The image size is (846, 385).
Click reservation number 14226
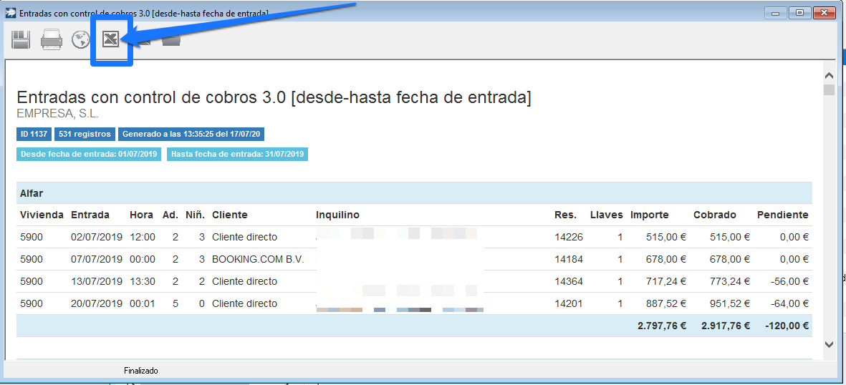point(569,237)
